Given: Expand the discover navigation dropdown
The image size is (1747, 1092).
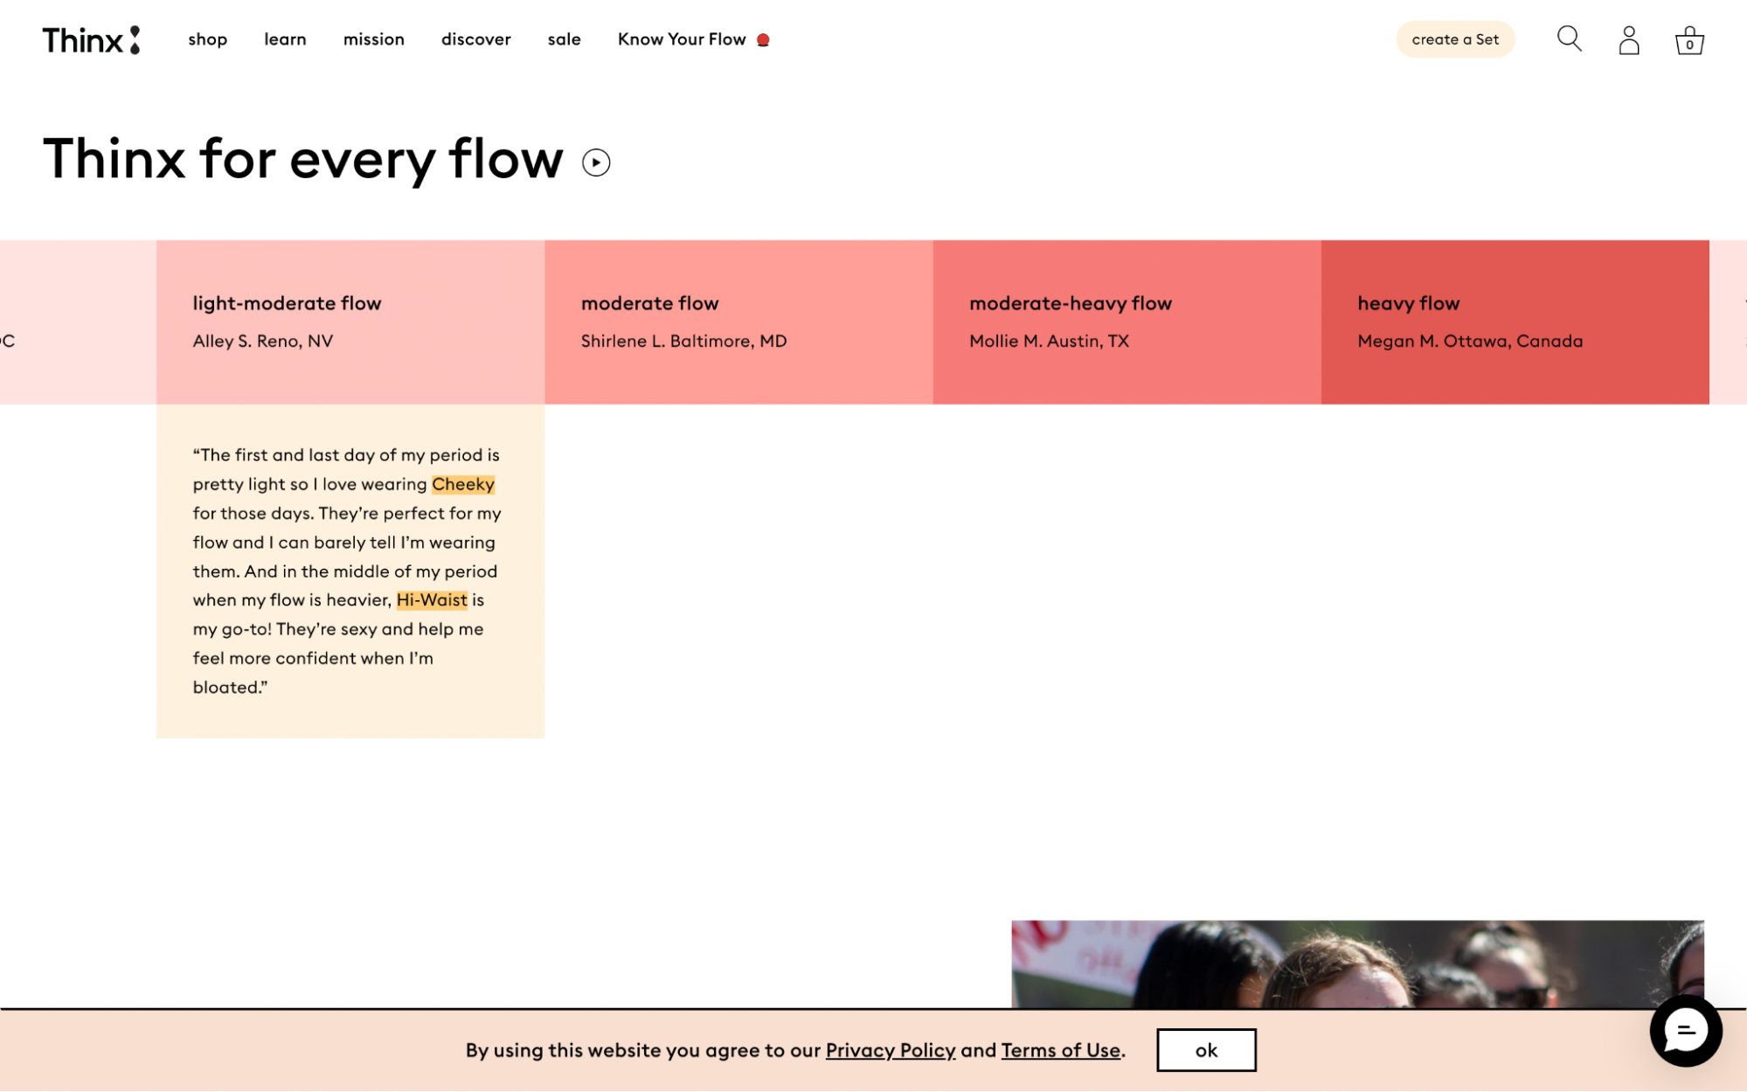Looking at the screenshot, I should tap(475, 38).
